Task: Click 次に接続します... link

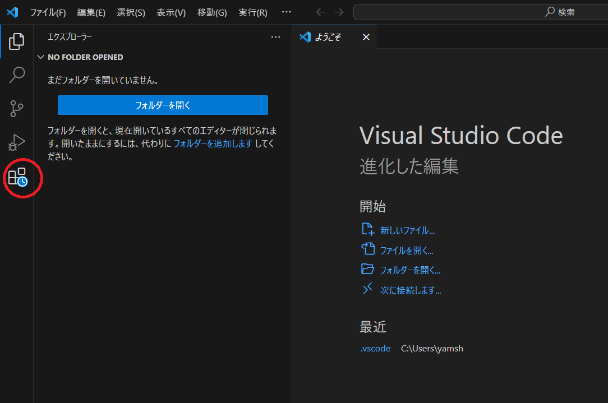Action: pos(411,290)
